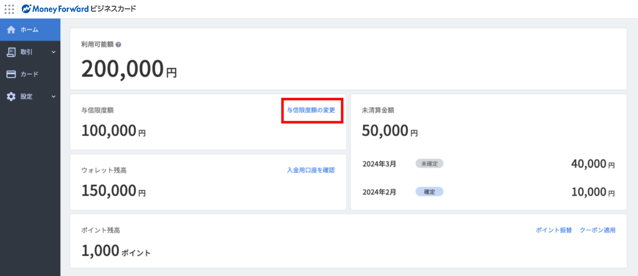Click the gear icon beside 設定
The image size is (638, 276).
11,97
